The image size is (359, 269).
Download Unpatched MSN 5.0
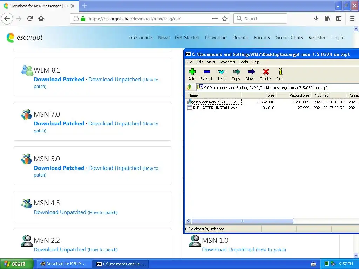115,168
